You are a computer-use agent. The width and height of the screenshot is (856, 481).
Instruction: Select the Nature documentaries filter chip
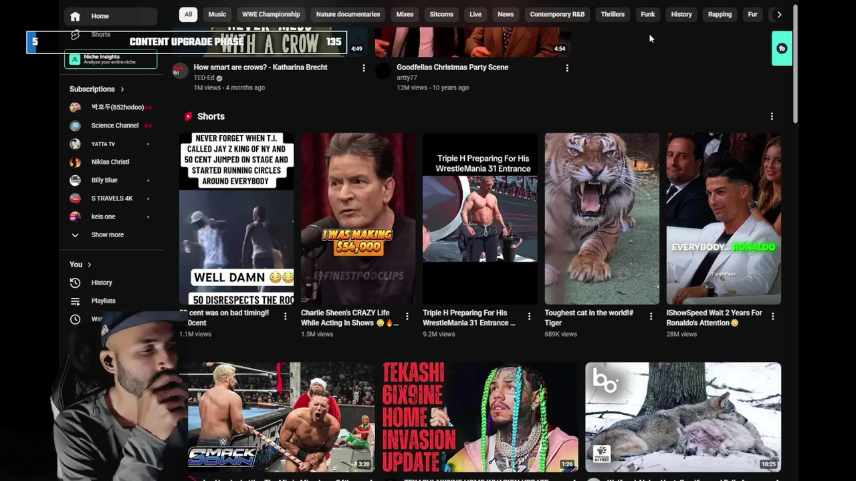coord(348,14)
